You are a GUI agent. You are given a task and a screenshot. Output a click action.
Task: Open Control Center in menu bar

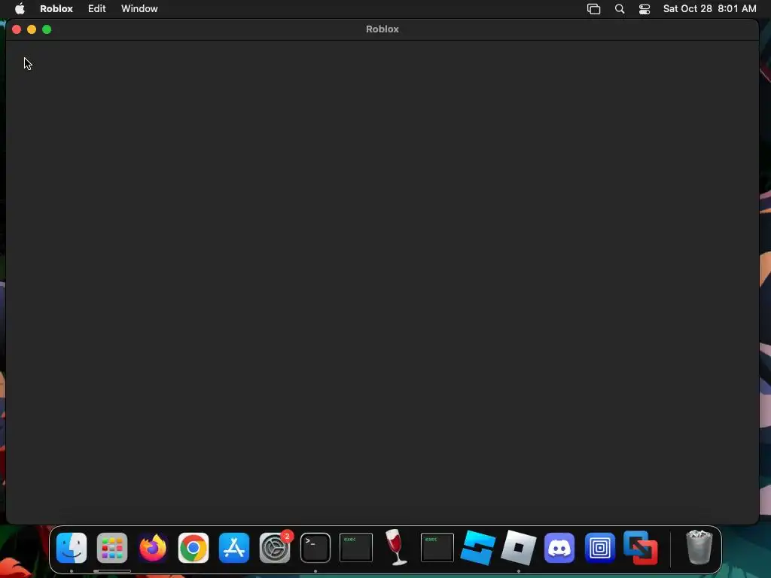pos(645,9)
